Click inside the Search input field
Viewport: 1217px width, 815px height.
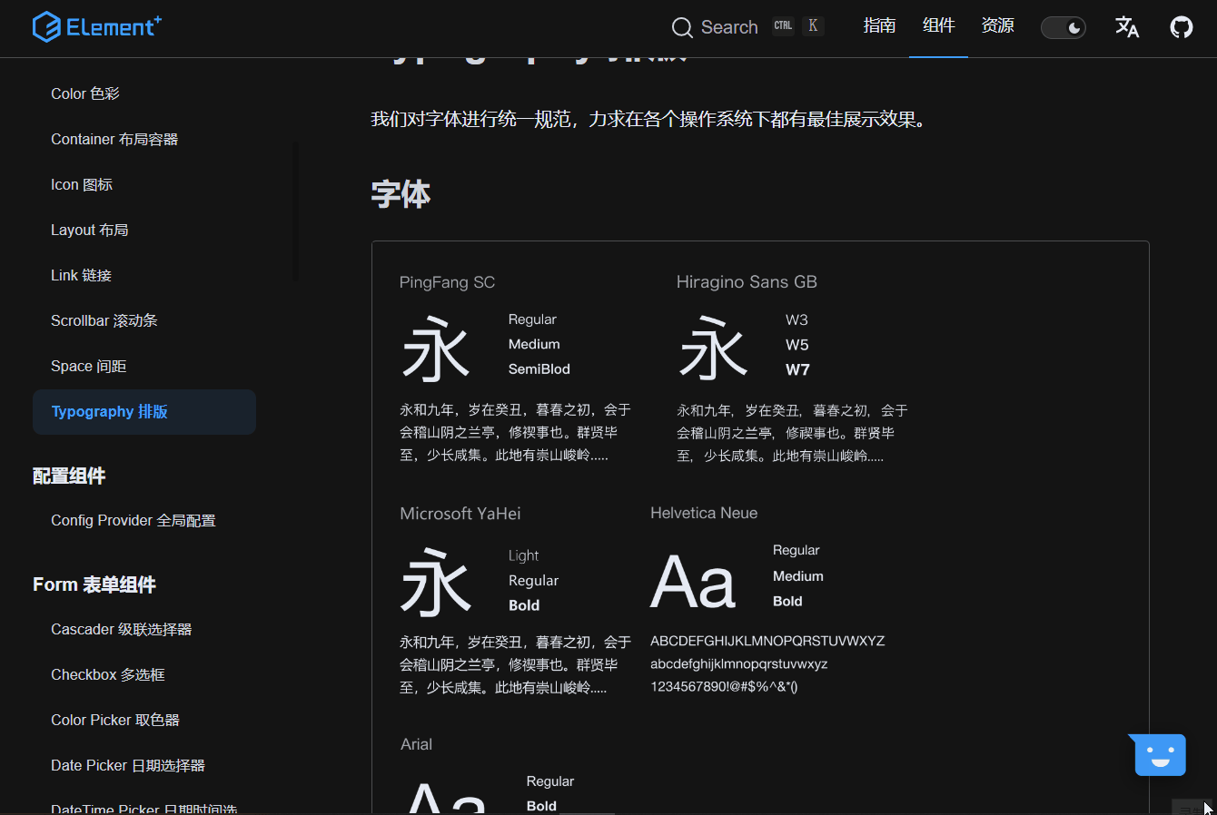pyautogui.click(x=729, y=27)
